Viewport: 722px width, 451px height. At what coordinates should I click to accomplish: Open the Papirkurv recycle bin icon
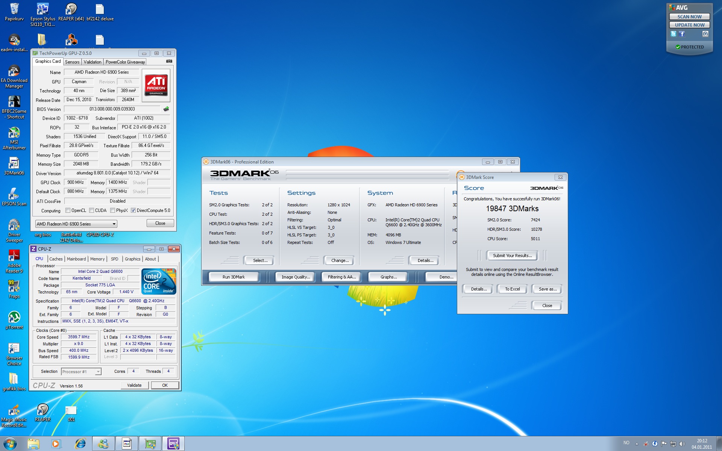pyautogui.click(x=14, y=12)
